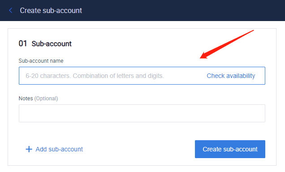285x172 pixels.
Task: Click the Notes field label
Action: pos(26,99)
